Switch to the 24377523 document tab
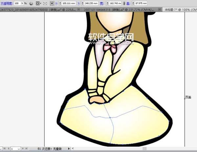 pos(38,10)
